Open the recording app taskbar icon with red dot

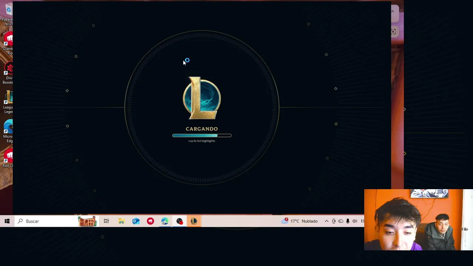(x=179, y=221)
